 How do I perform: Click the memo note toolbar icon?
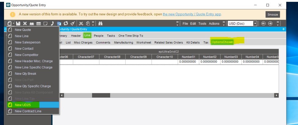click(45, 24)
